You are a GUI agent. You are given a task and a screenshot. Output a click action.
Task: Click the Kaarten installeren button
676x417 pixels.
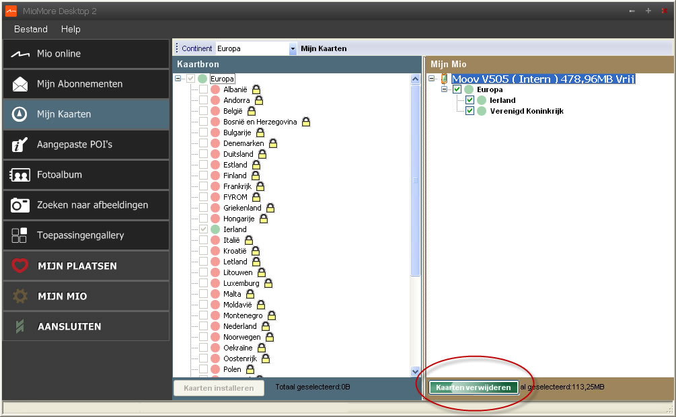219,388
